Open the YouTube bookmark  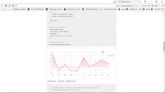pos(142,9)
